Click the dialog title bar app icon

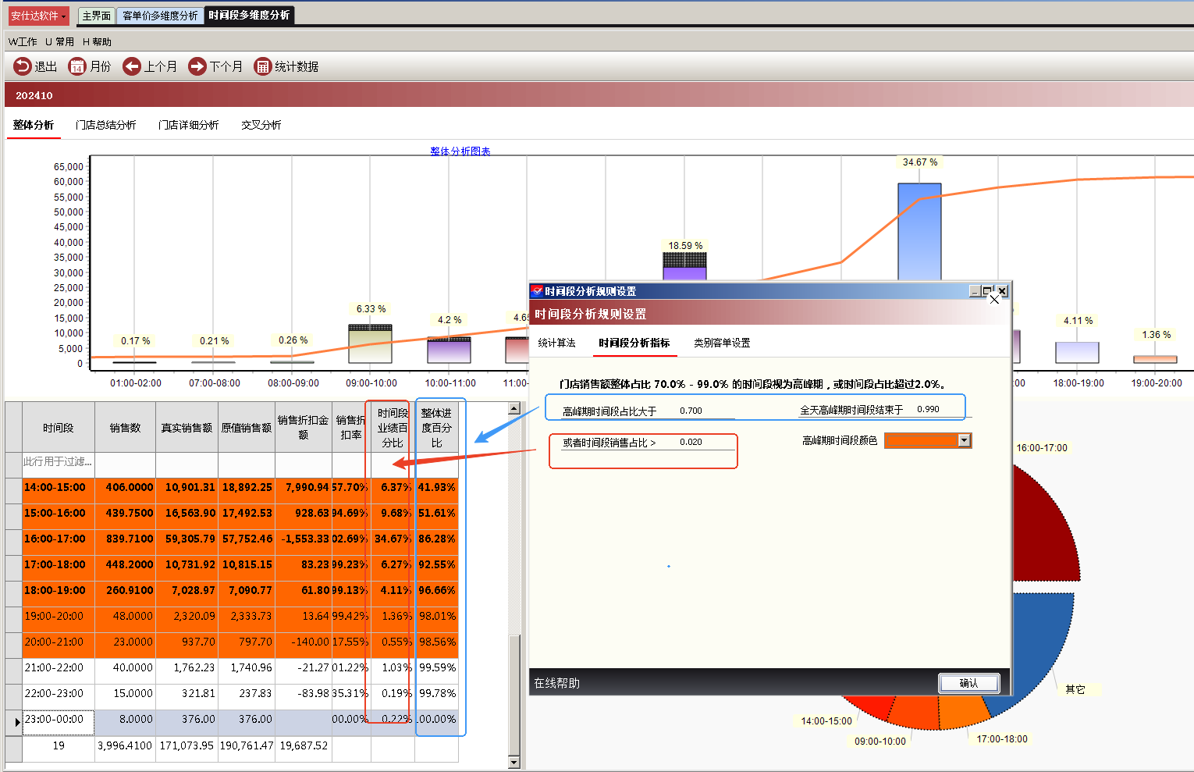click(537, 291)
